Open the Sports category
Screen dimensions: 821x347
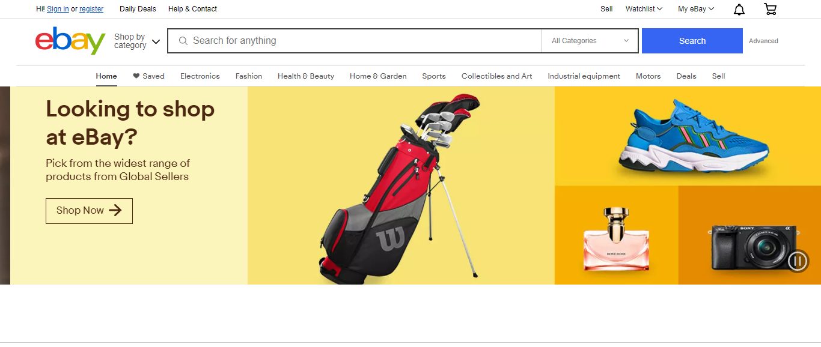tap(434, 76)
